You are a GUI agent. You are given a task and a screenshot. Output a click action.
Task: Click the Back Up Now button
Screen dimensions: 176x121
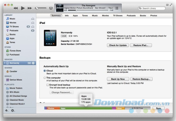point(118,79)
